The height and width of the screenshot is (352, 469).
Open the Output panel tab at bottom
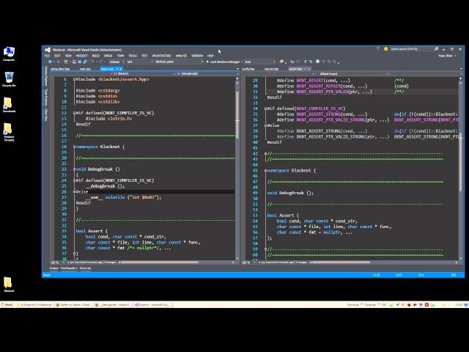(54, 268)
